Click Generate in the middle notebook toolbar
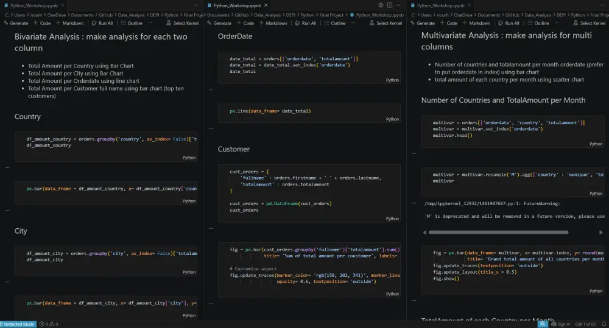The height and width of the screenshot is (328, 609). tap(219, 23)
